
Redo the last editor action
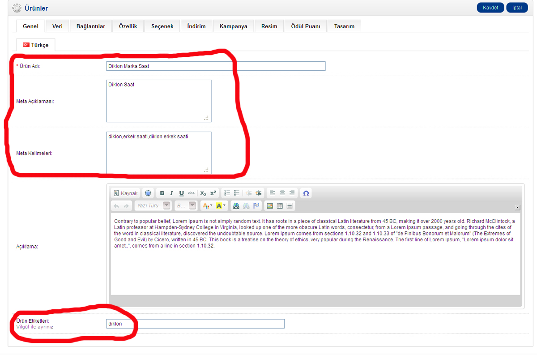(x=126, y=206)
